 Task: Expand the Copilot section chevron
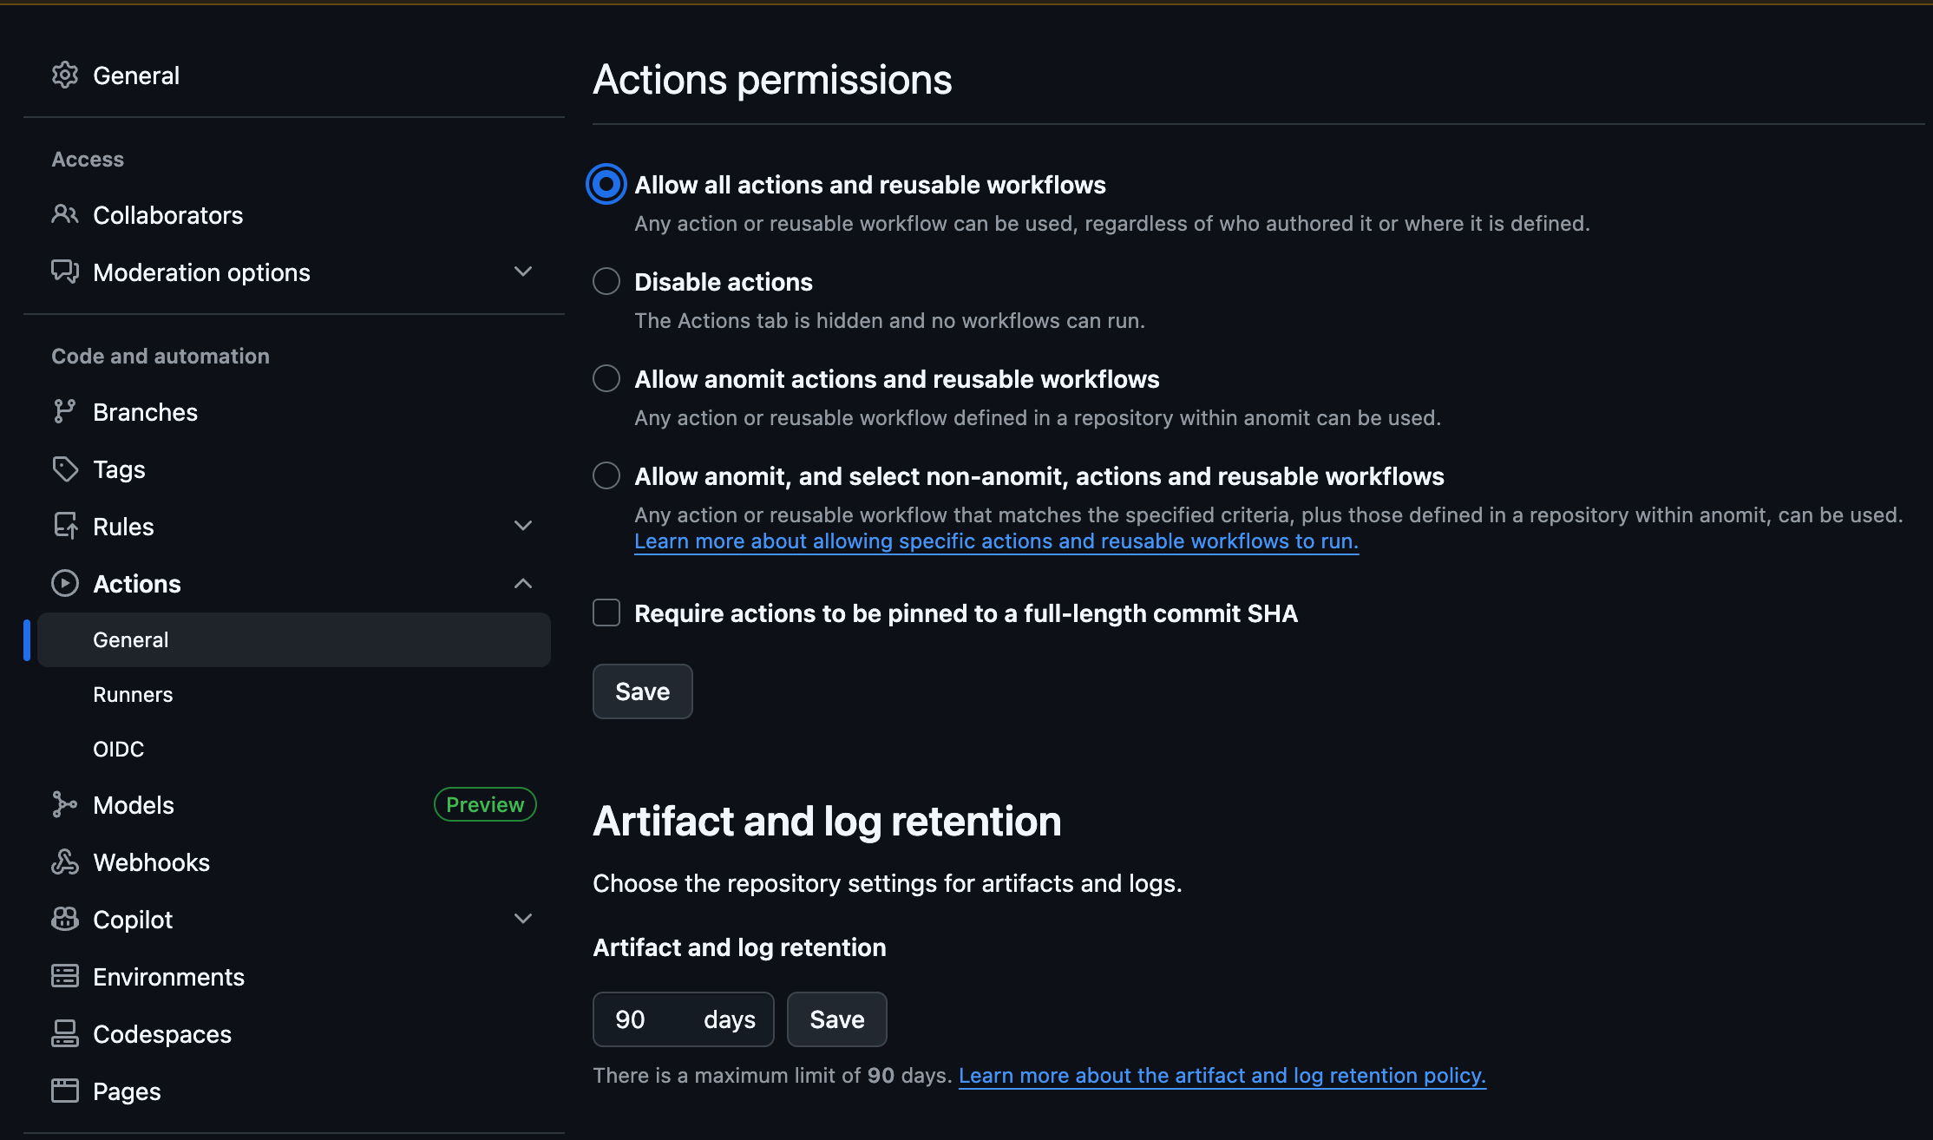pyautogui.click(x=523, y=919)
